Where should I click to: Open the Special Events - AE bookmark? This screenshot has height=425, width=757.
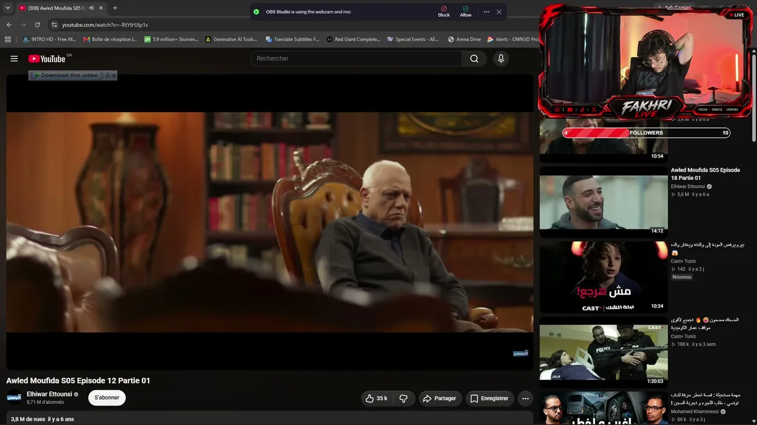coord(413,40)
